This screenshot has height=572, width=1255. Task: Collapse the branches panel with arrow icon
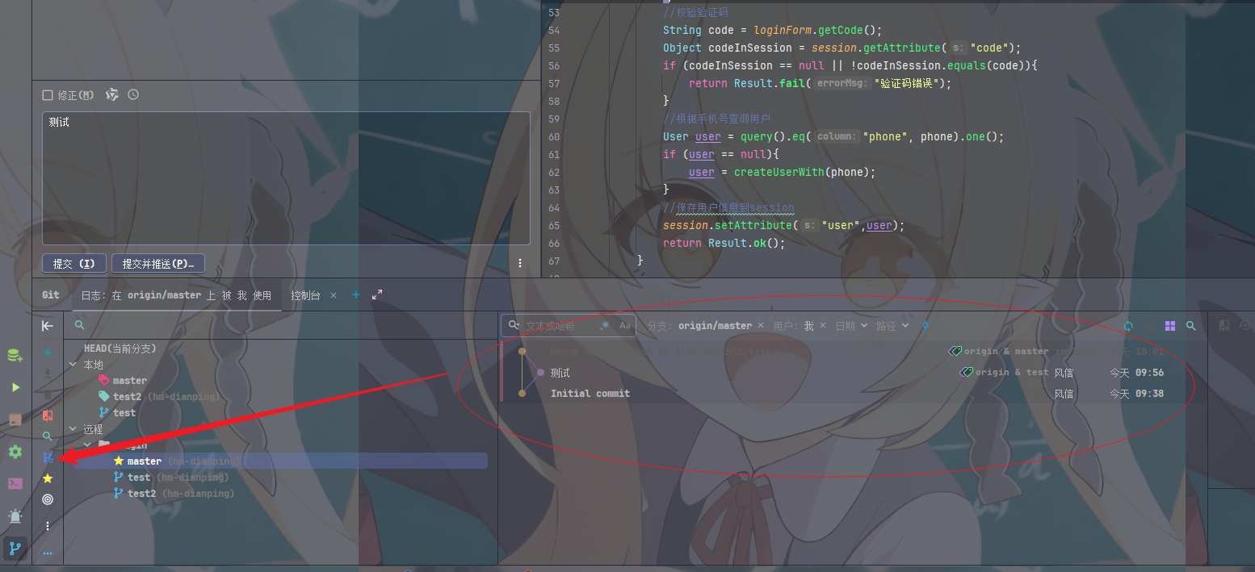tap(48, 326)
